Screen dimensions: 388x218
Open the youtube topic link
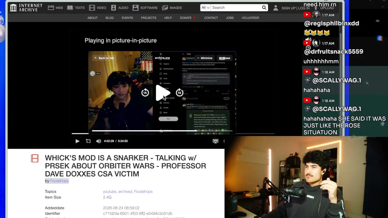pos(109,192)
